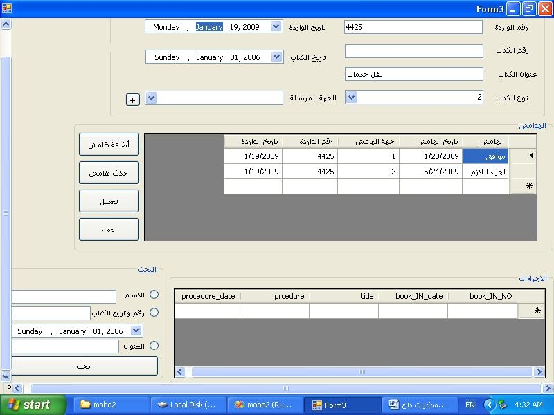Image resolution: width=554 pixels, height=415 pixels.
Task: Click the EN language indicator in tray
Action: click(470, 405)
